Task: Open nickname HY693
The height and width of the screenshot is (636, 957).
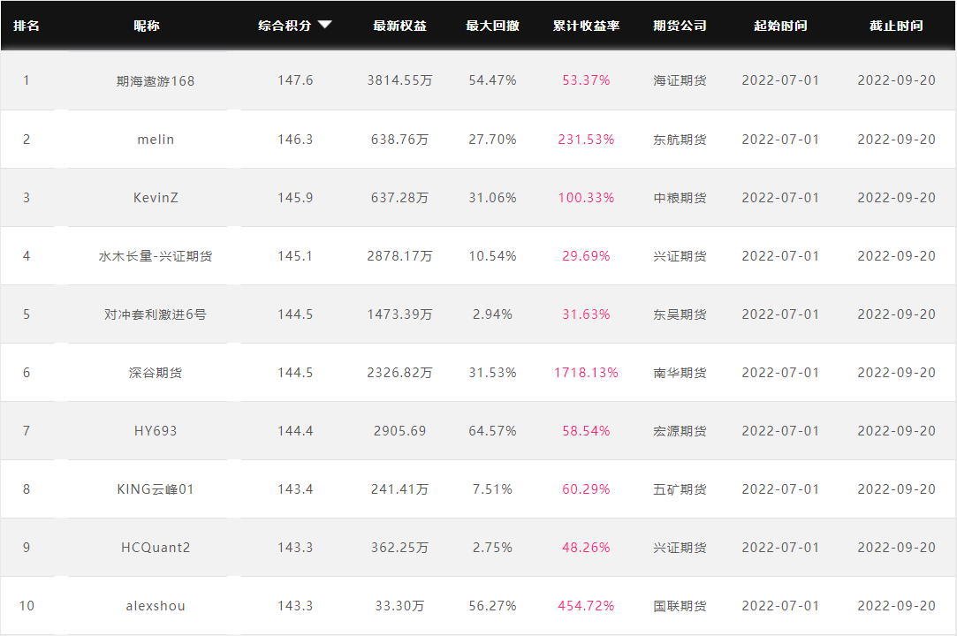Action: tap(156, 431)
